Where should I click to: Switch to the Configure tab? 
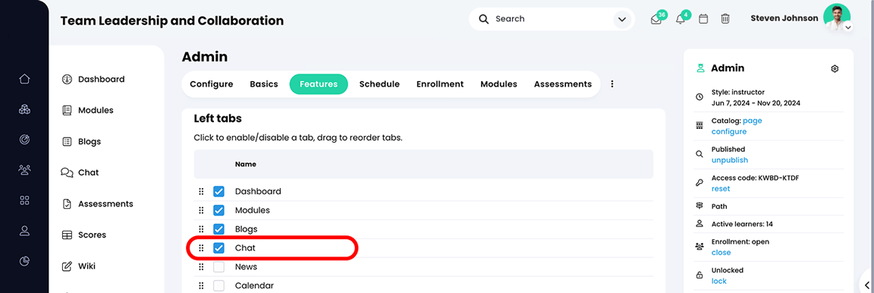click(211, 84)
